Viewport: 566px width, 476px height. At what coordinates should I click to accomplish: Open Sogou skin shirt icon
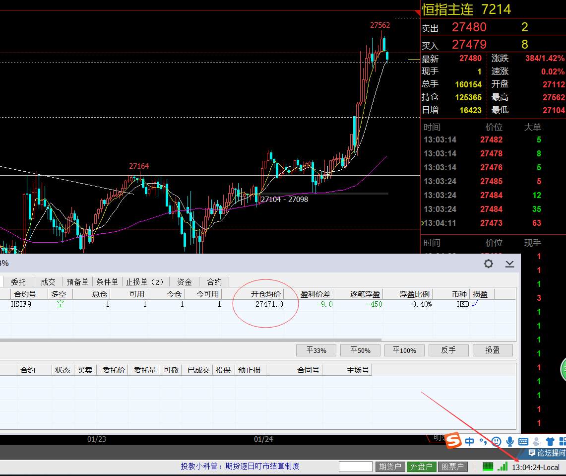(x=550, y=441)
